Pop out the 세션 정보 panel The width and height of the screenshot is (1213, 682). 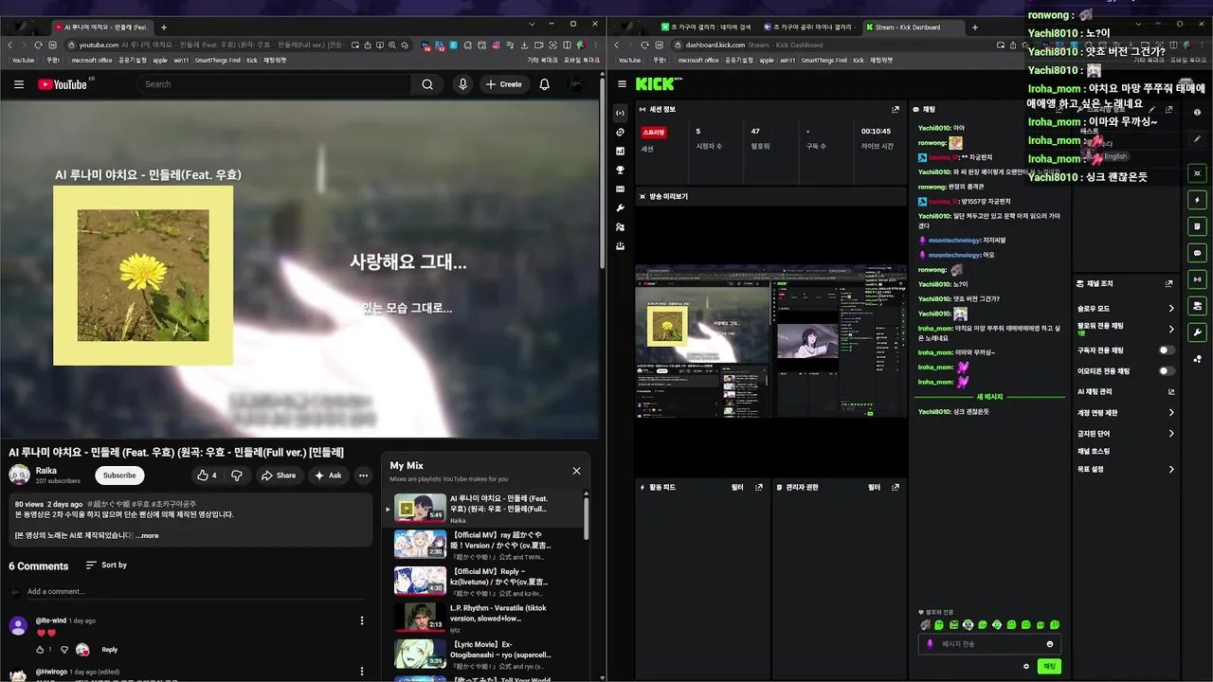895,109
